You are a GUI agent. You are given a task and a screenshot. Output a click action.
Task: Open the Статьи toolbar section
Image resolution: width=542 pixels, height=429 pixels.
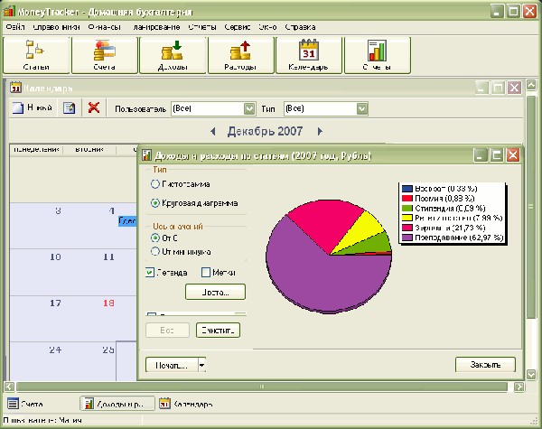[x=36, y=56]
